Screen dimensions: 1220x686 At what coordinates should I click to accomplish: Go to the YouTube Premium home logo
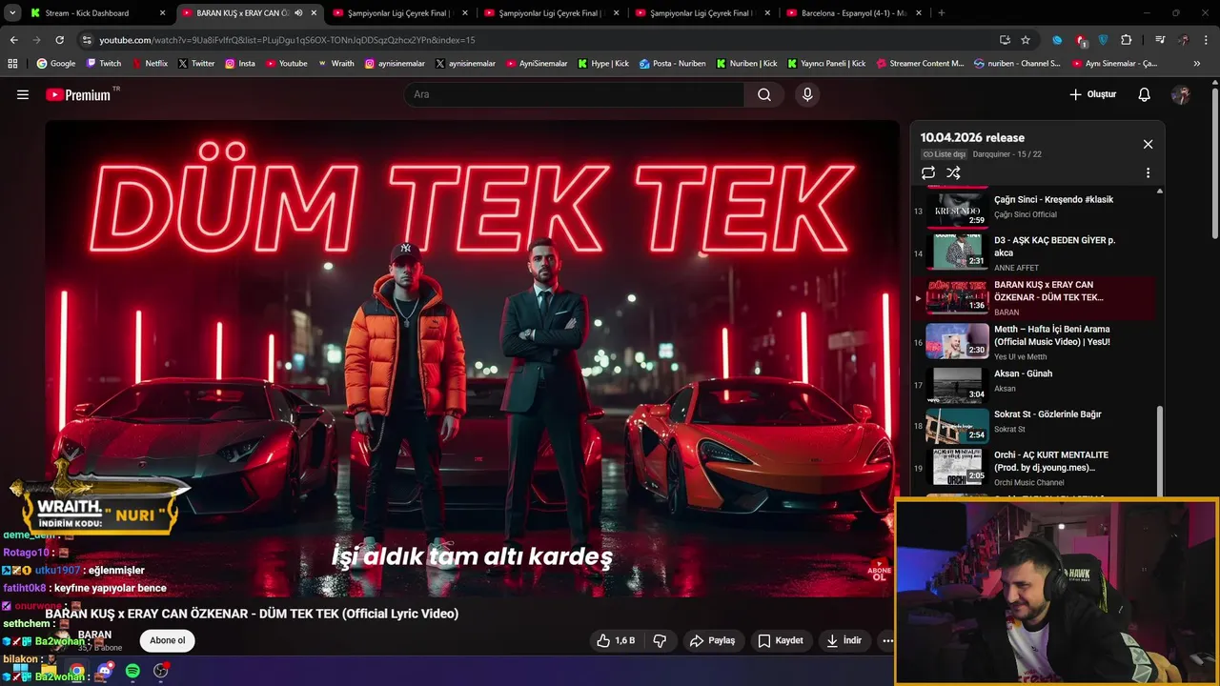pos(81,94)
